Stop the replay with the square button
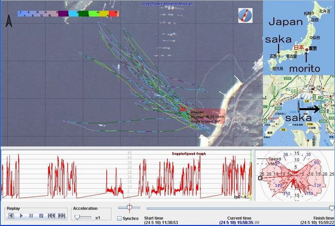 pyautogui.click(x=41, y=216)
